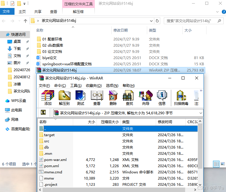
Task: Switch Explorer to details view icon
Action: pyautogui.click(x=216, y=164)
